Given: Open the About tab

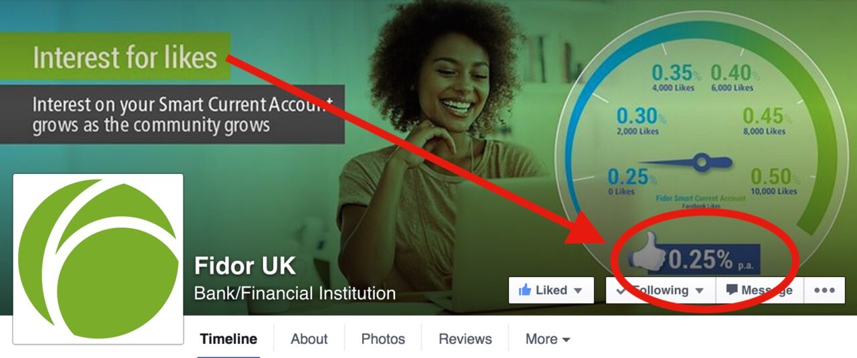Looking at the screenshot, I should pyautogui.click(x=309, y=339).
